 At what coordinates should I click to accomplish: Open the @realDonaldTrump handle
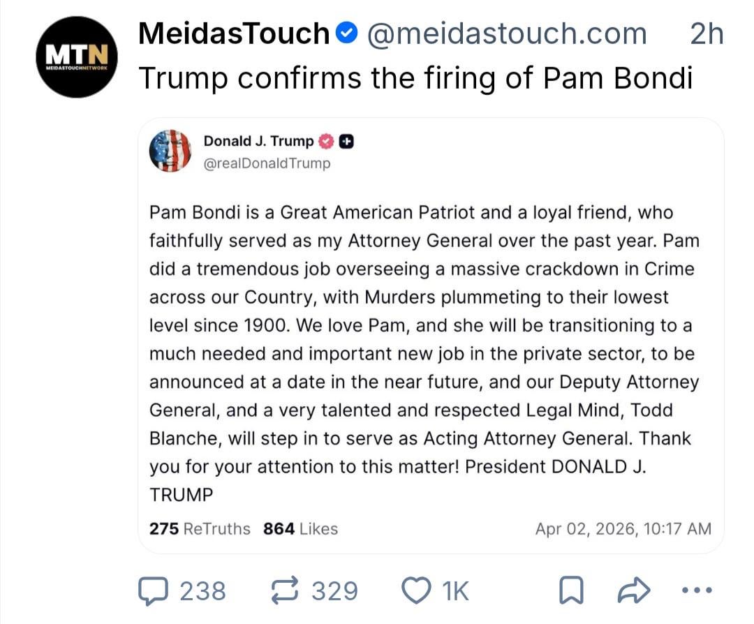[267, 164]
